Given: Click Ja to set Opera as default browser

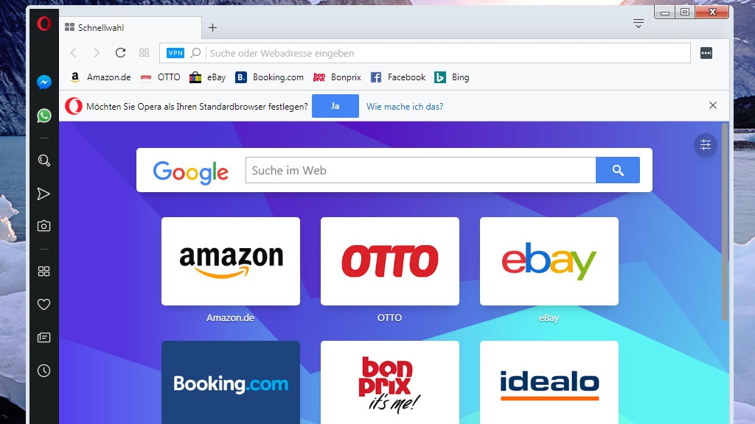Looking at the screenshot, I should pyautogui.click(x=335, y=106).
